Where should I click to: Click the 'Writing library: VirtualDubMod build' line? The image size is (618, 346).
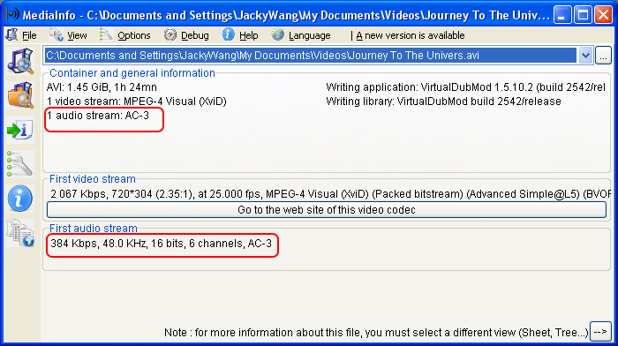[x=443, y=102]
